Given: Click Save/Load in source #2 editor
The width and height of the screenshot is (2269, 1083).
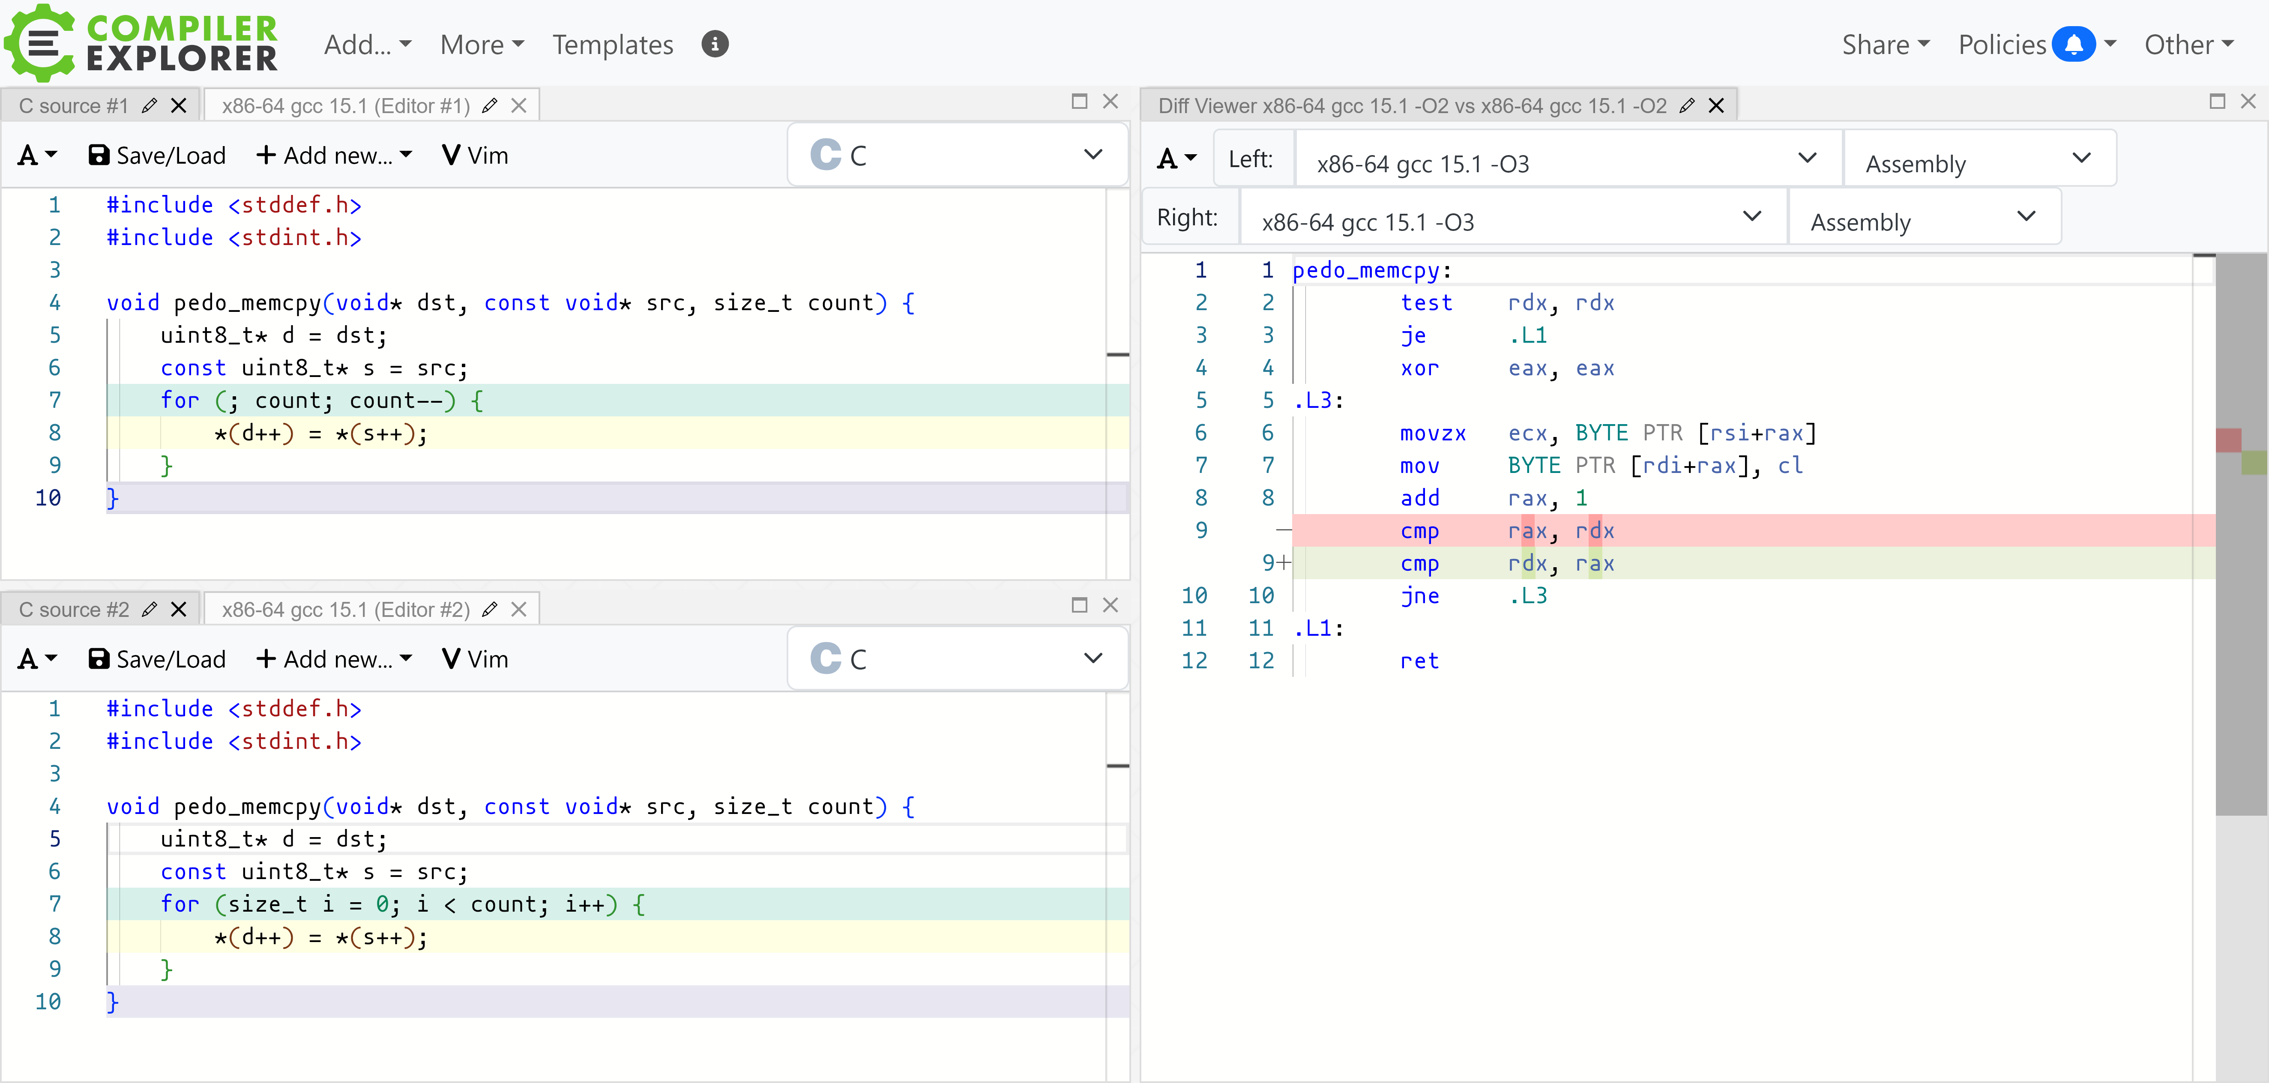Looking at the screenshot, I should pyautogui.click(x=157, y=659).
